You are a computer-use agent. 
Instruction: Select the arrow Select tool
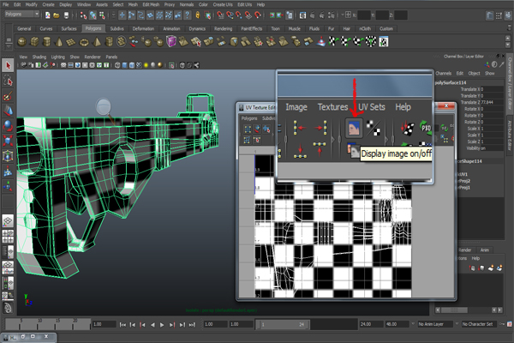coord(8,65)
